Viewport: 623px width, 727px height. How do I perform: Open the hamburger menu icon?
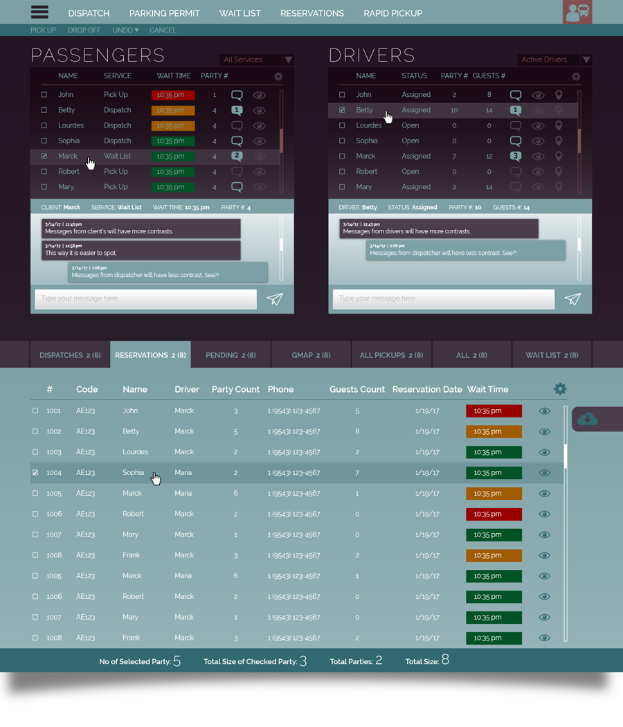(x=39, y=12)
